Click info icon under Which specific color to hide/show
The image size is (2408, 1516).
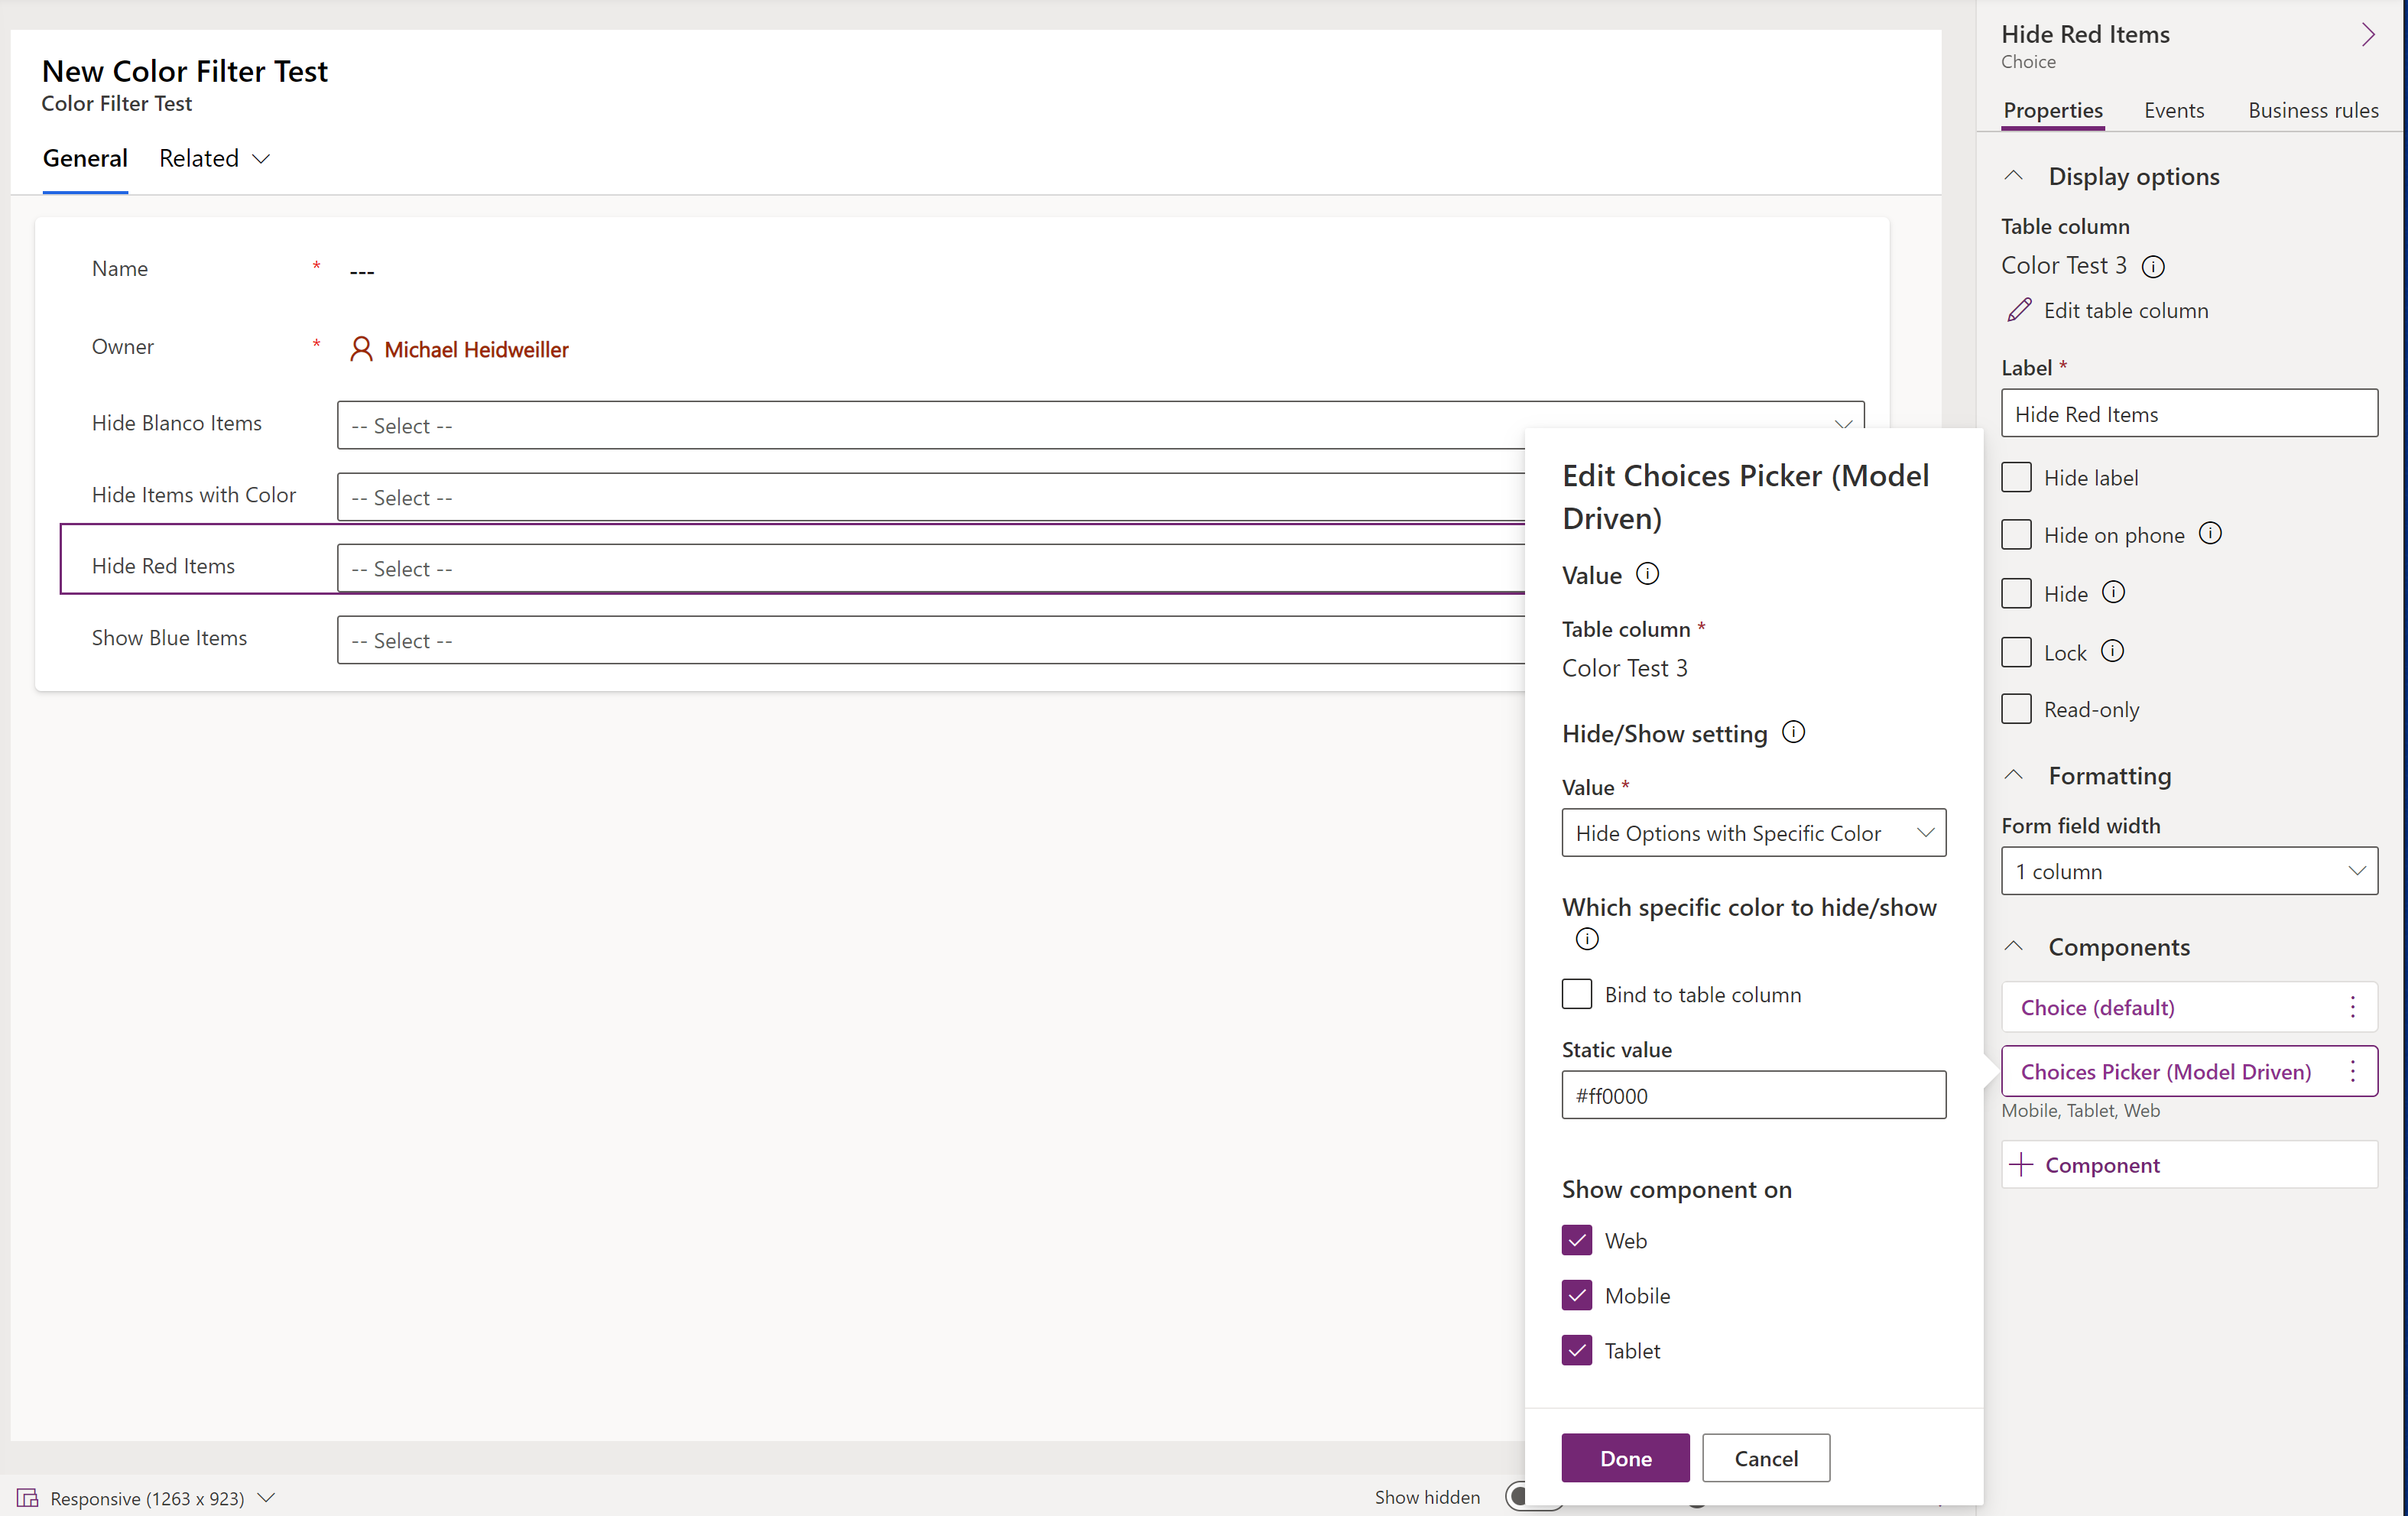coord(1587,939)
